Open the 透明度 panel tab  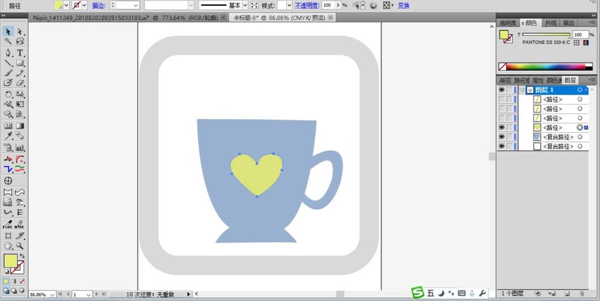[x=508, y=23]
